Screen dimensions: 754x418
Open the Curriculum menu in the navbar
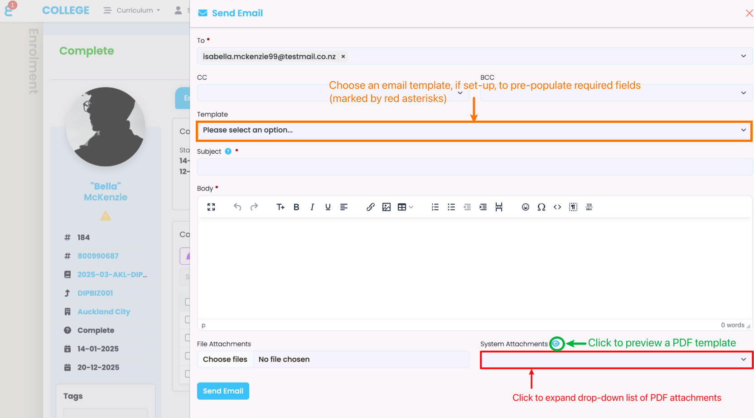[x=132, y=10]
